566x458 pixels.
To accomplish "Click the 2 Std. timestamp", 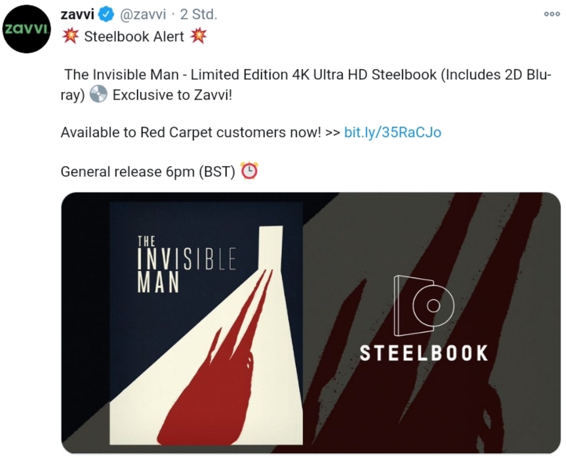I will [x=199, y=14].
